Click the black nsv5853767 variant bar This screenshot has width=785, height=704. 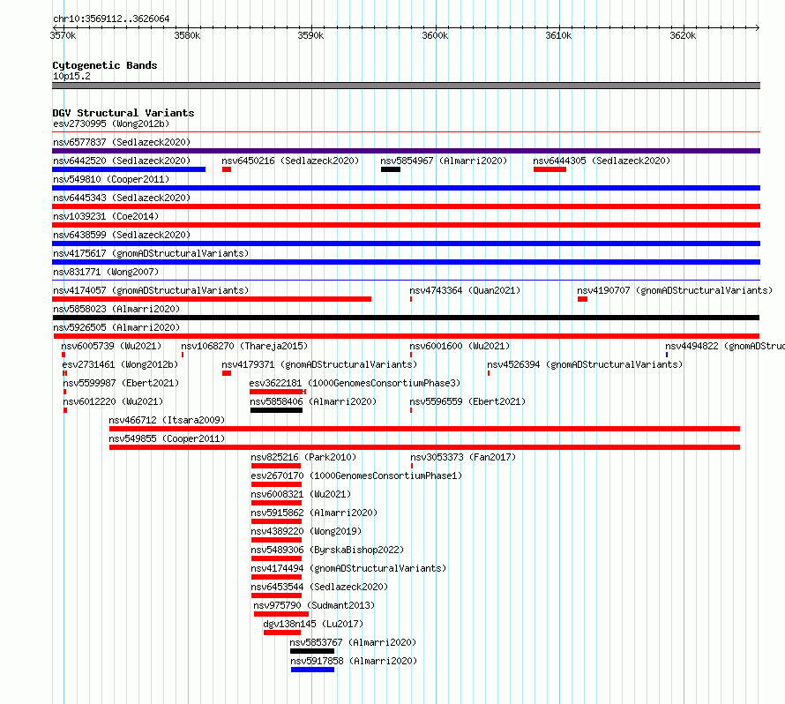(x=312, y=651)
